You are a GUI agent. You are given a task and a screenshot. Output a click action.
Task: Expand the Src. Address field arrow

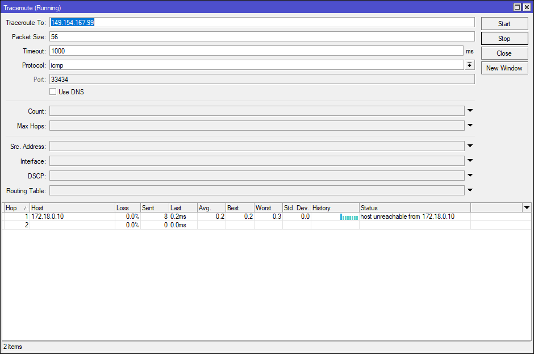coord(470,146)
